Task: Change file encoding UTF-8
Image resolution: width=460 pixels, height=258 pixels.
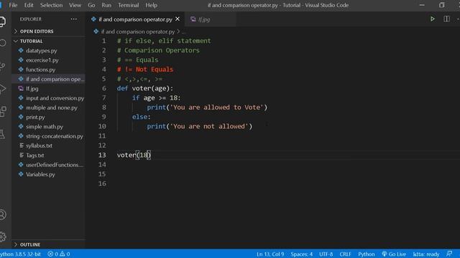Action: point(326,254)
